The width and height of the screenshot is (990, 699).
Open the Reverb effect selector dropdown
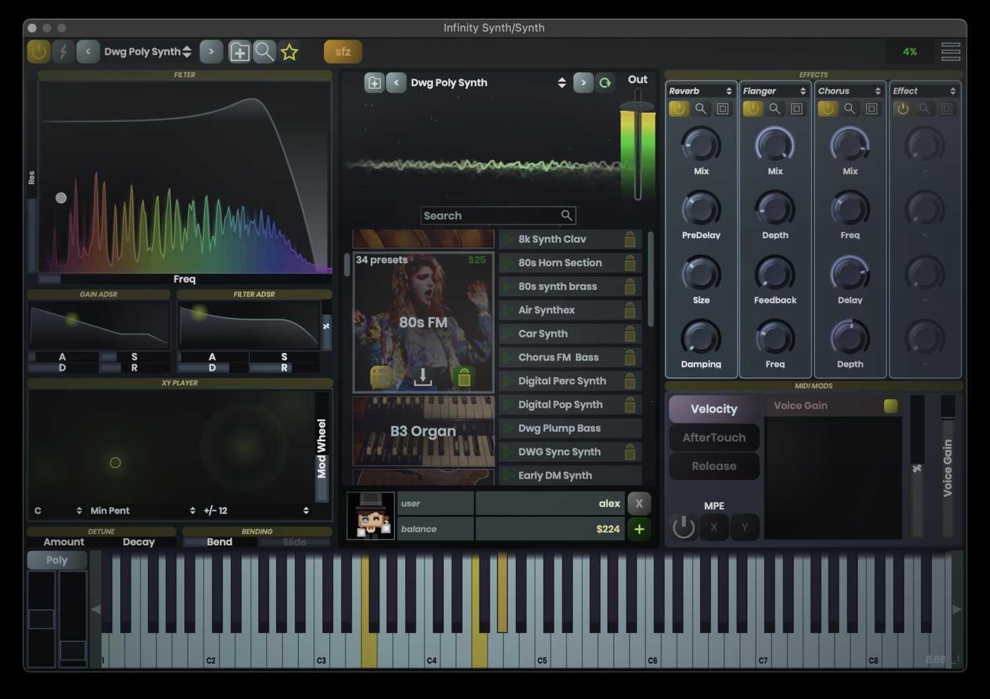(x=700, y=90)
